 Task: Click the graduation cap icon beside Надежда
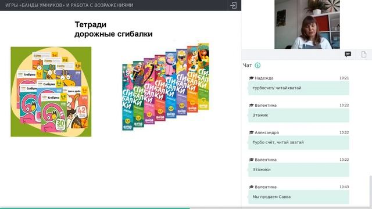pos(252,78)
